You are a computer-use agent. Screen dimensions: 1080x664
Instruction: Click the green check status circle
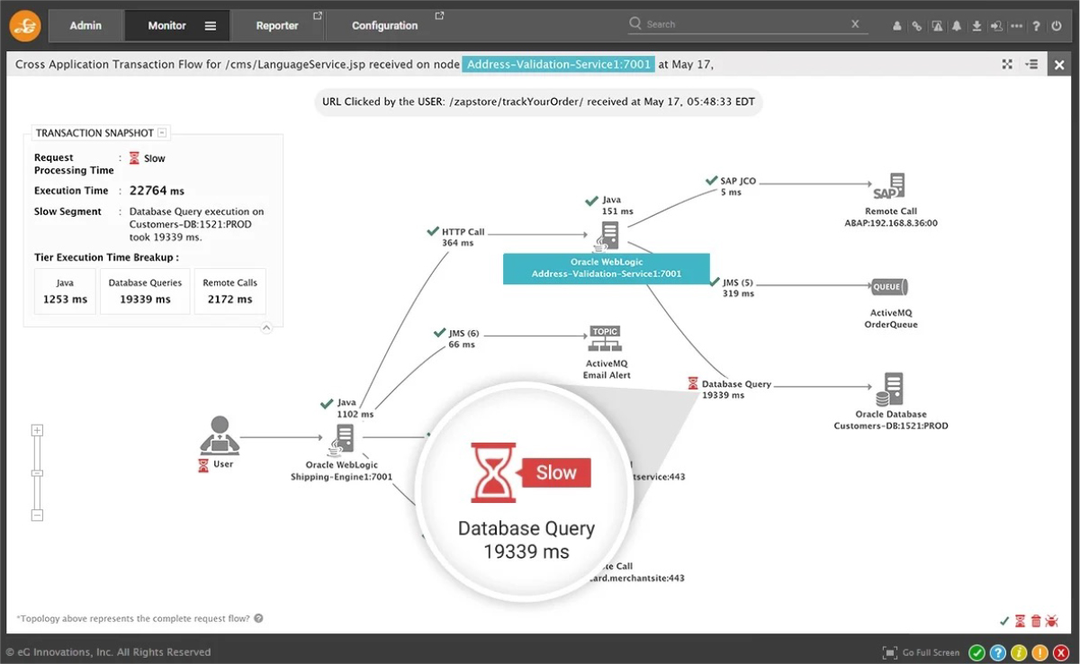click(x=976, y=652)
